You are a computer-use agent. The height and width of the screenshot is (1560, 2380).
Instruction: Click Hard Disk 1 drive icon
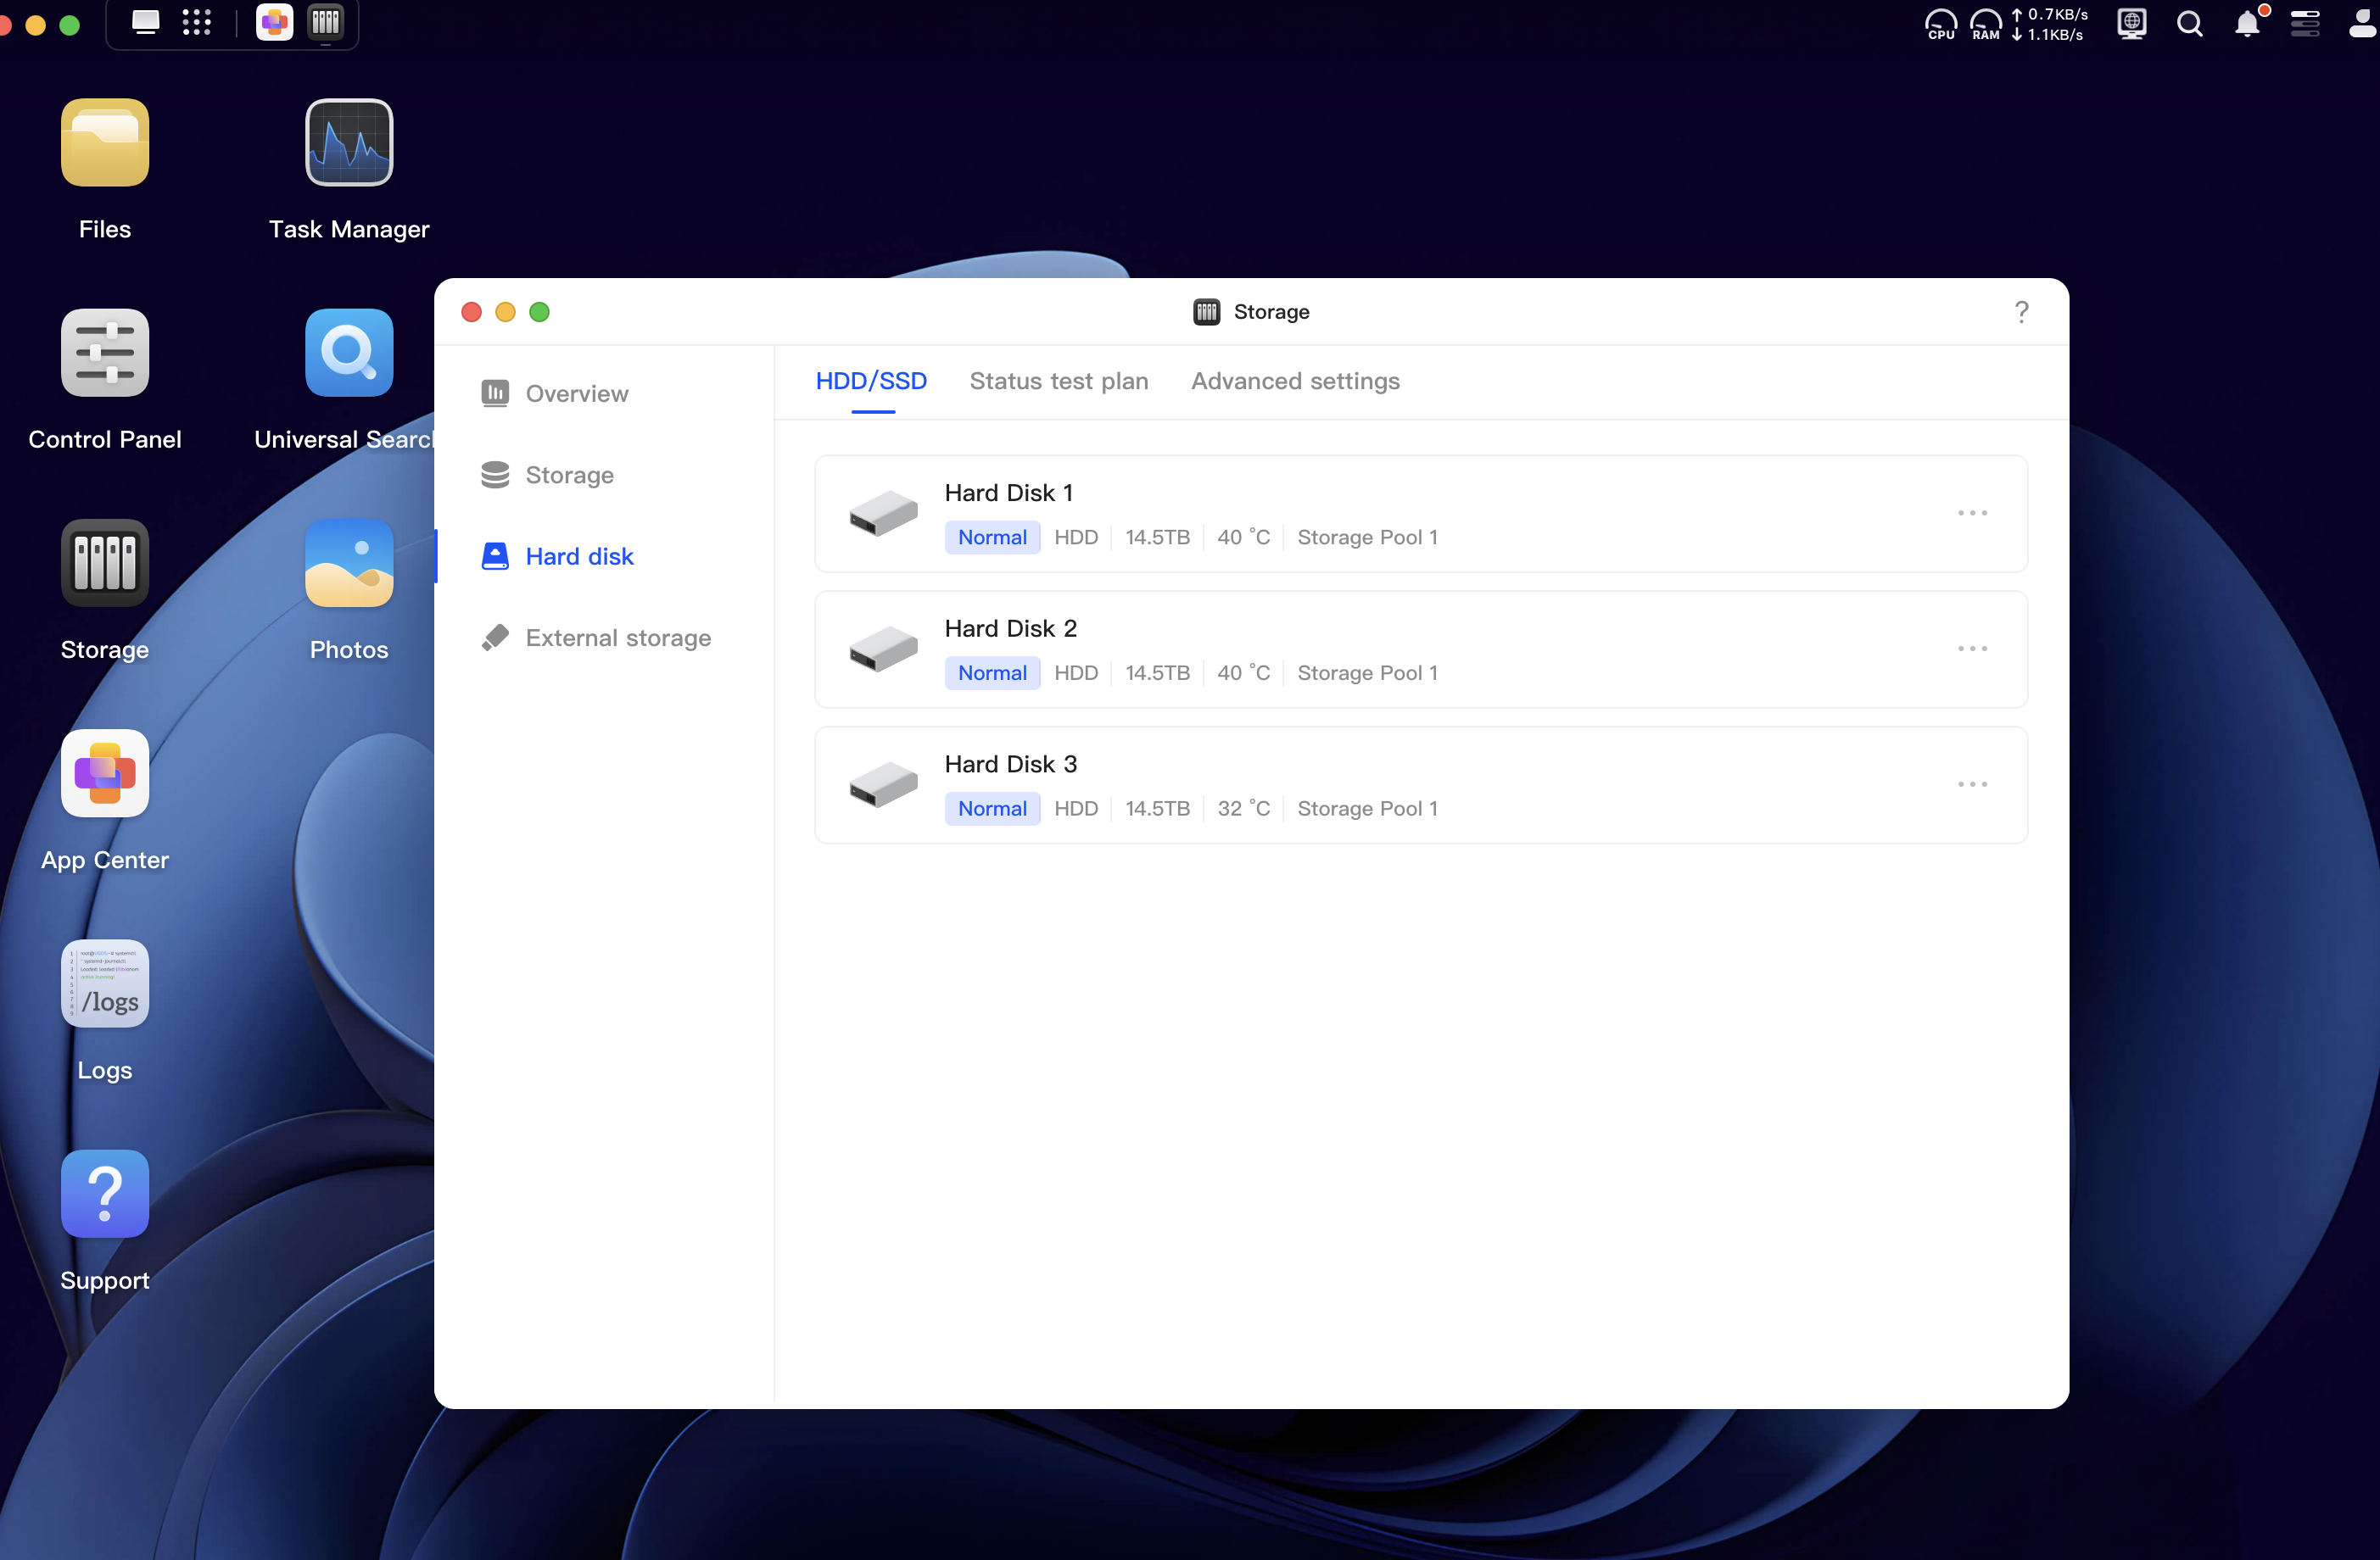click(883, 514)
